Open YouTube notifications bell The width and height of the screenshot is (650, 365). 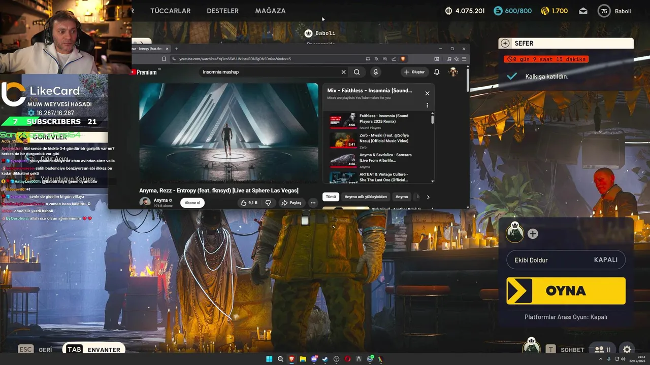(437, 72)
